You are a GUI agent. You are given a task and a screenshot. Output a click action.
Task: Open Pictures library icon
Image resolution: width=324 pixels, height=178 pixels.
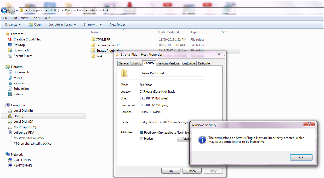pos(10,83)
